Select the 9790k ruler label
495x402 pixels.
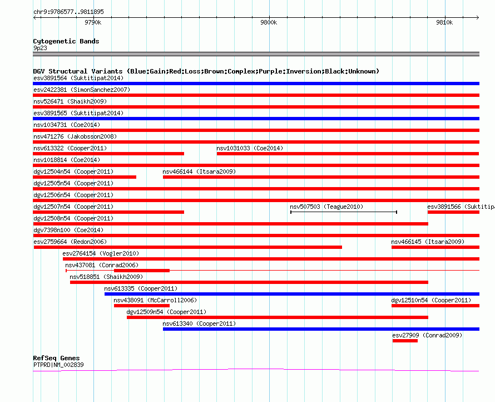93,22
